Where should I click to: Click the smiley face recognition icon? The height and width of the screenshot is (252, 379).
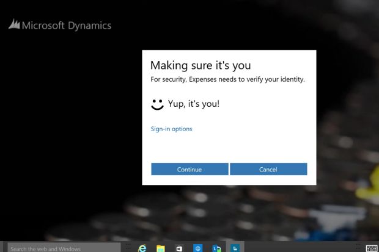click(x=157, y=105)
